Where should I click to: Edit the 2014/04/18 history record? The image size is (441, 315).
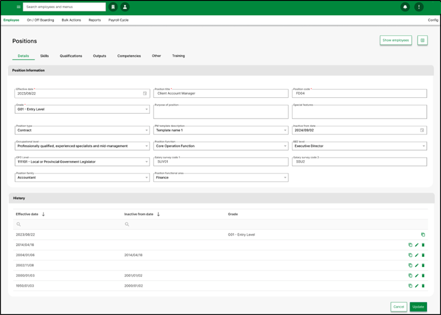point(416,245)
